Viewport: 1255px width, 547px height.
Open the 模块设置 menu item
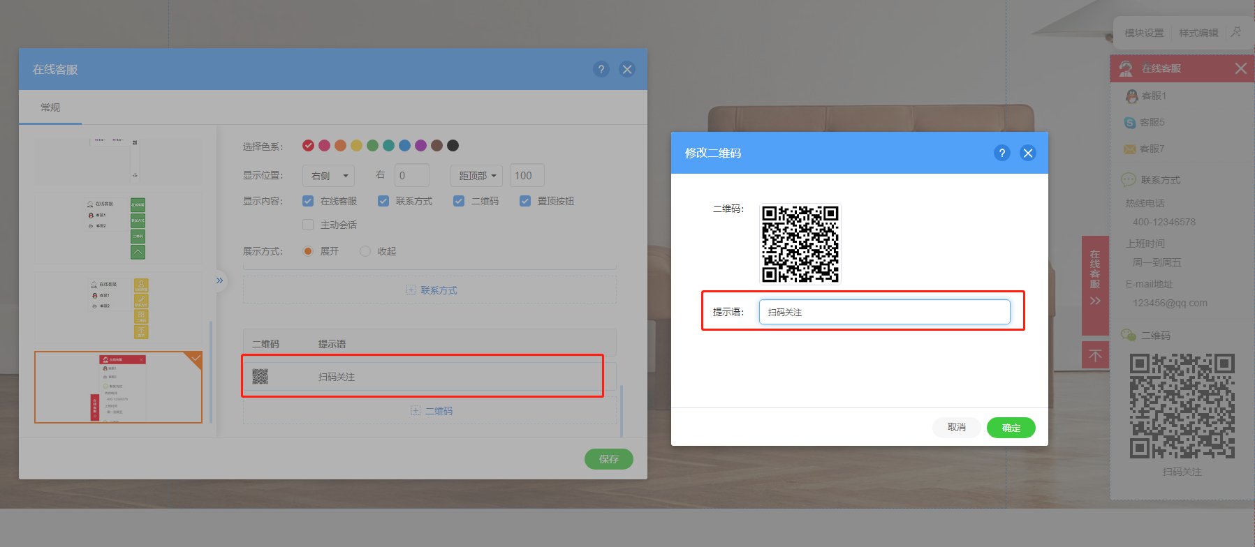click(1144, 33)
